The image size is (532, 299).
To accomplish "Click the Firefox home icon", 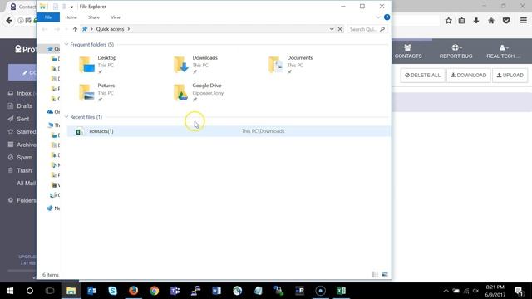I will [x=491, y=21].
